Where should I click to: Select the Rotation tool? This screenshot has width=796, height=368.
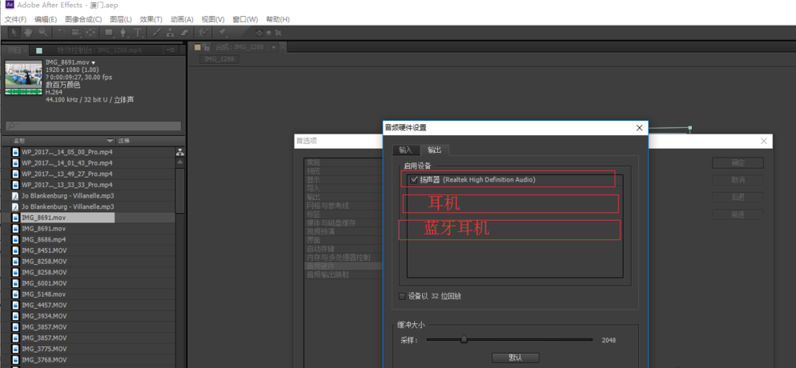coord(62,33)
